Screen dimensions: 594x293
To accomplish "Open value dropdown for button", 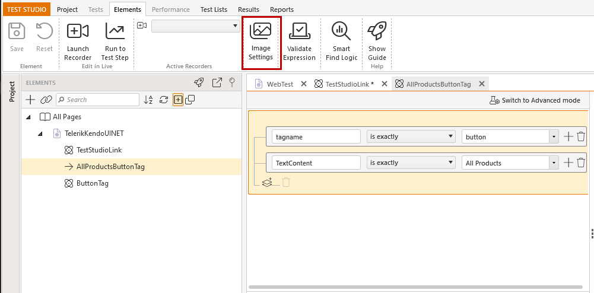I will [554, 136].
